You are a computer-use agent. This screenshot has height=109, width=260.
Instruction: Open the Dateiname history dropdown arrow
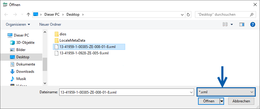[x=191, y=92]
